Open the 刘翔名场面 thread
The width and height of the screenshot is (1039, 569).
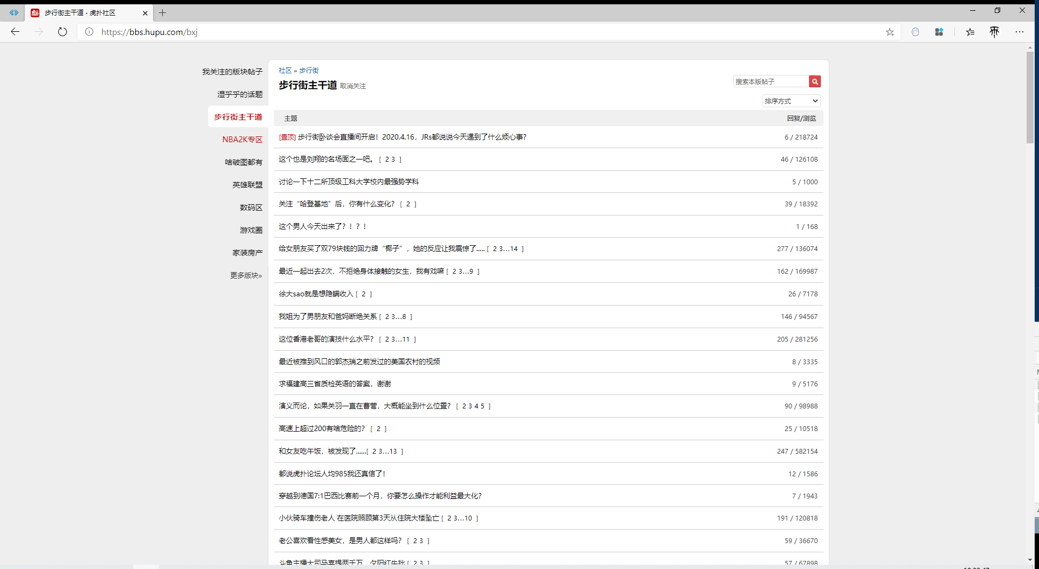(323, 159)
